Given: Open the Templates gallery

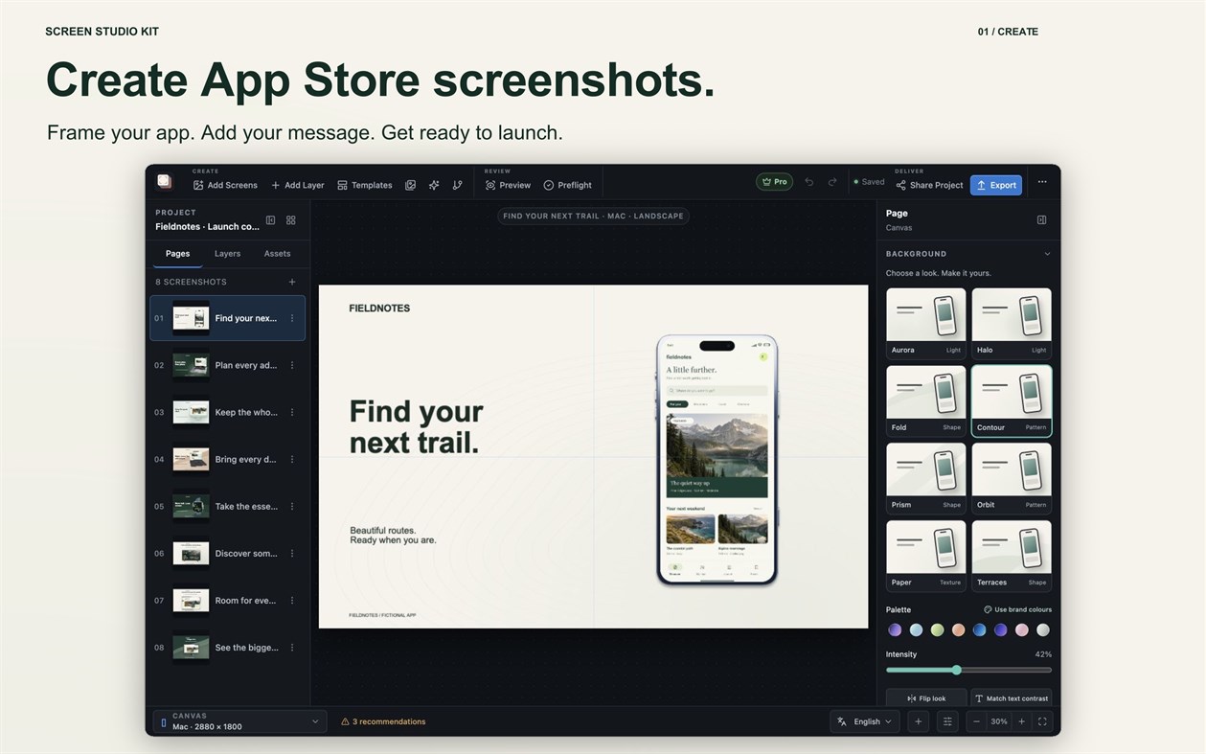Looking at the screenshot, I should [x=365, y=185].
